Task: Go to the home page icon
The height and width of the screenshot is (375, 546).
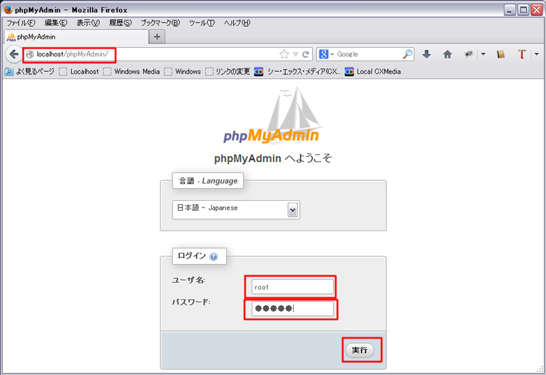Action: [447, 55]
